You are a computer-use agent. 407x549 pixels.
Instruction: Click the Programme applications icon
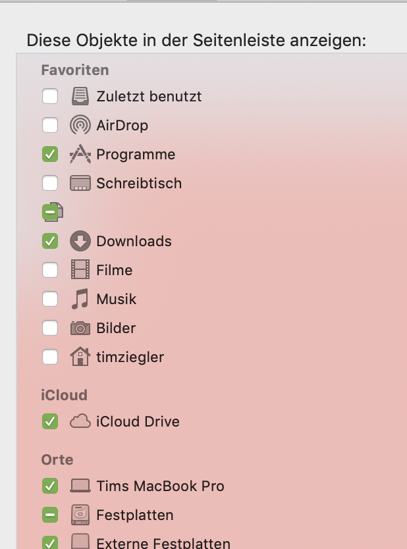point(80,154)
